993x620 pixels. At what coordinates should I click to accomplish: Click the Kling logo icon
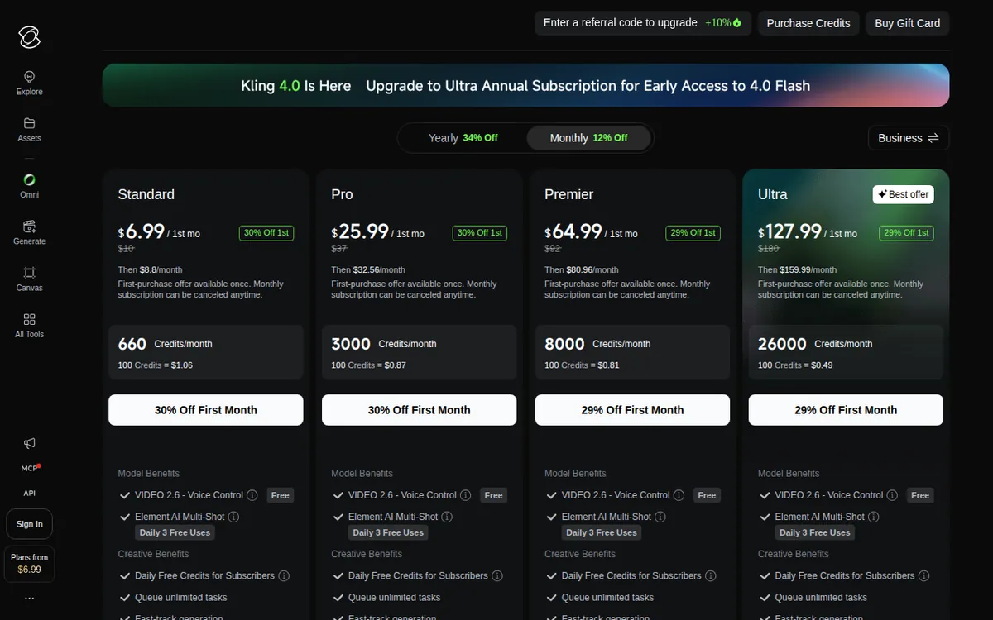point(29,37)
